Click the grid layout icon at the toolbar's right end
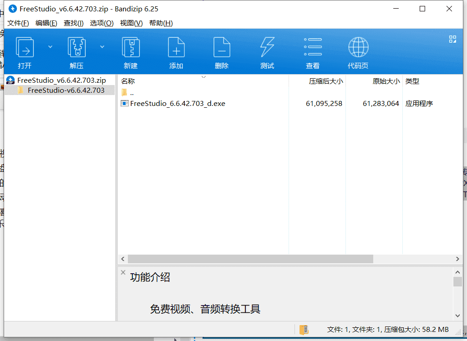This screenshot has height=341, width=467. coord(452,39)
